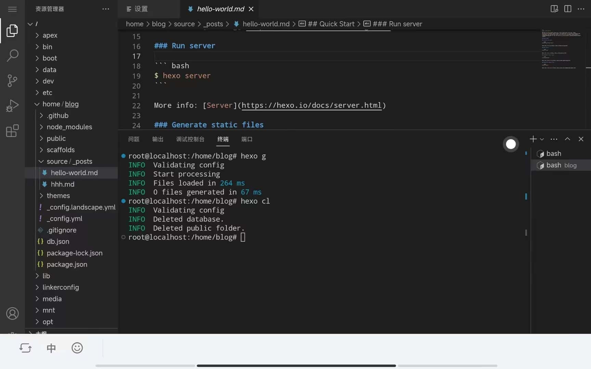Switch input language with 中 key
The image size is (591, 369).
tap(51, 348)
